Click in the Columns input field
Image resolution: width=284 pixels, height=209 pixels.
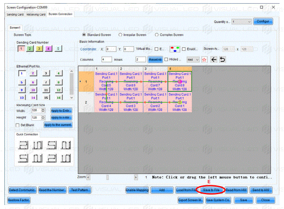coord(107,59)
